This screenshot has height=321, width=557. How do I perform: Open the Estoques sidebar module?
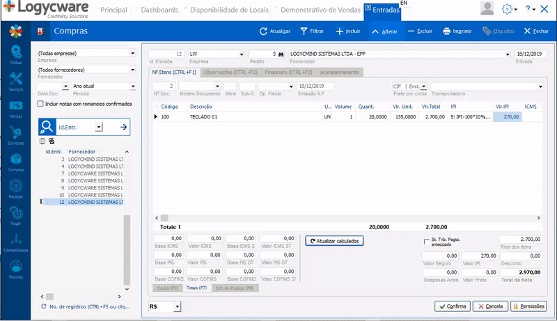tap(15, 136)
